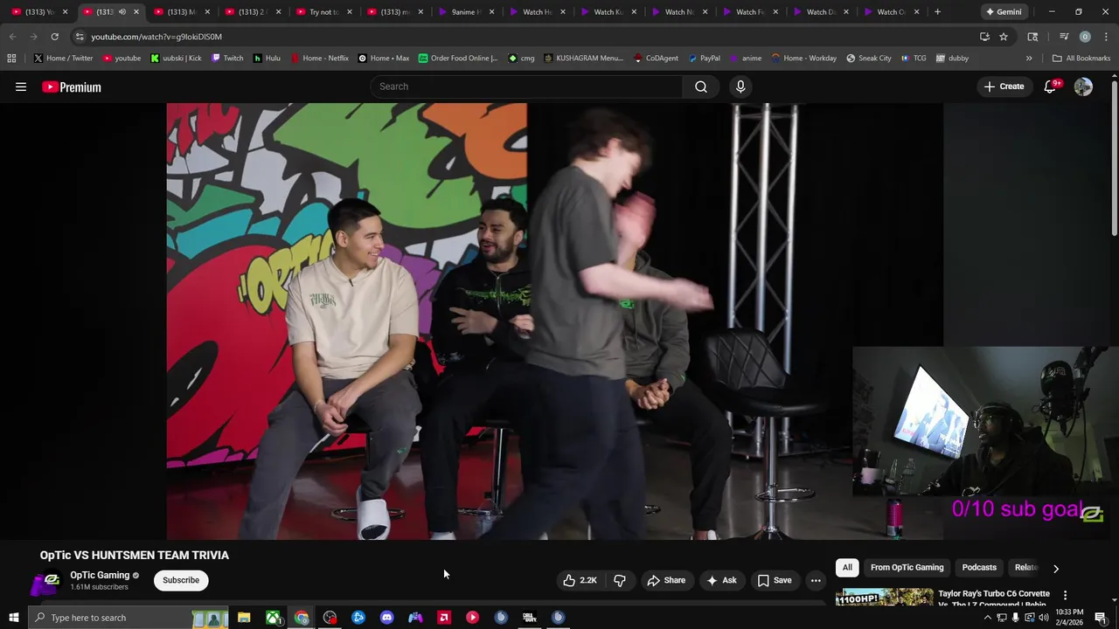Click the Ask button
The image size is (1119, 629).
722,580
